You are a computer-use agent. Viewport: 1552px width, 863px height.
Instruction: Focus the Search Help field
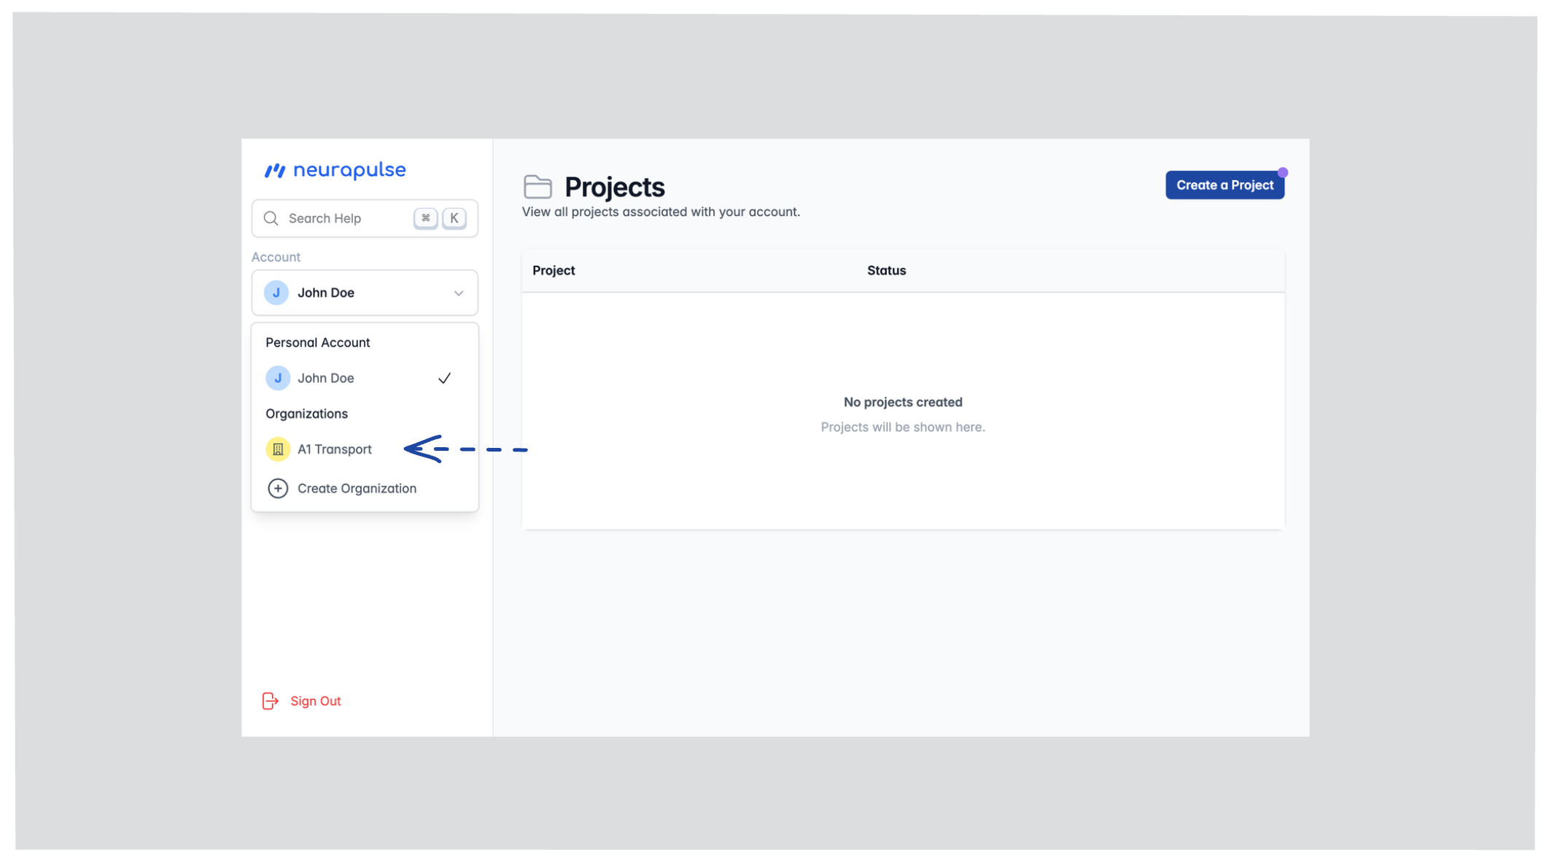pos(343,218)
